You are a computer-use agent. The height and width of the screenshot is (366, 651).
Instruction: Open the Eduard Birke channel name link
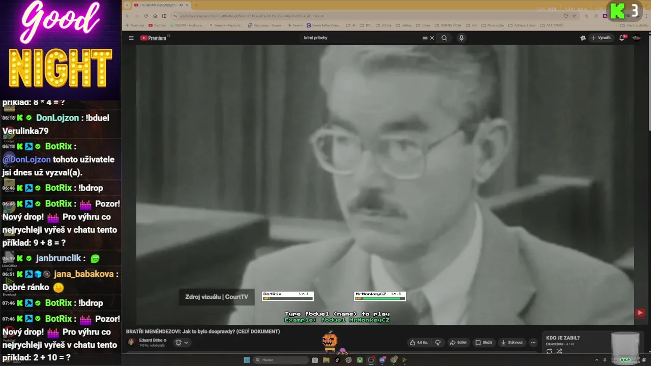tap(151, 340)
